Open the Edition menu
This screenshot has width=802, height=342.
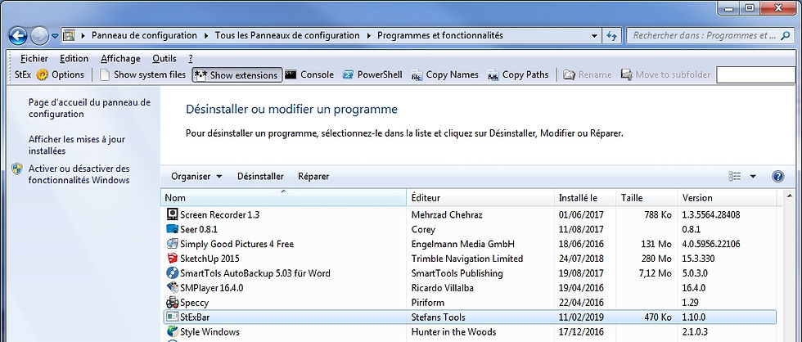pos(74,59)
